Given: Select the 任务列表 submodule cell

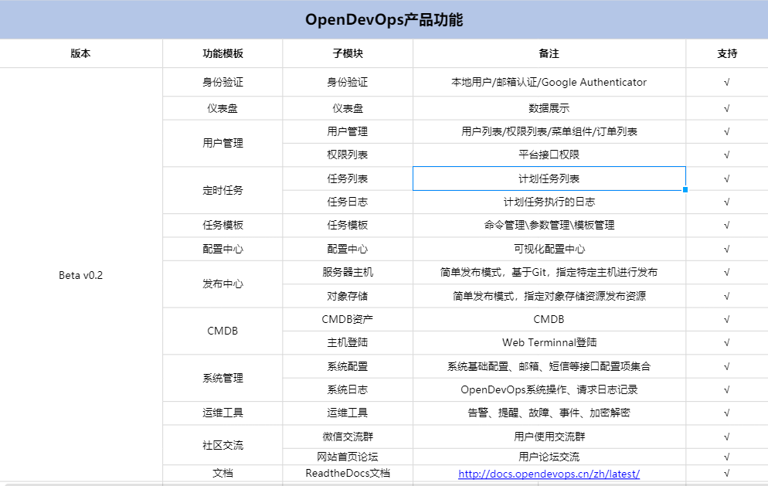Looking at the screenshot, I should [348, 178].
